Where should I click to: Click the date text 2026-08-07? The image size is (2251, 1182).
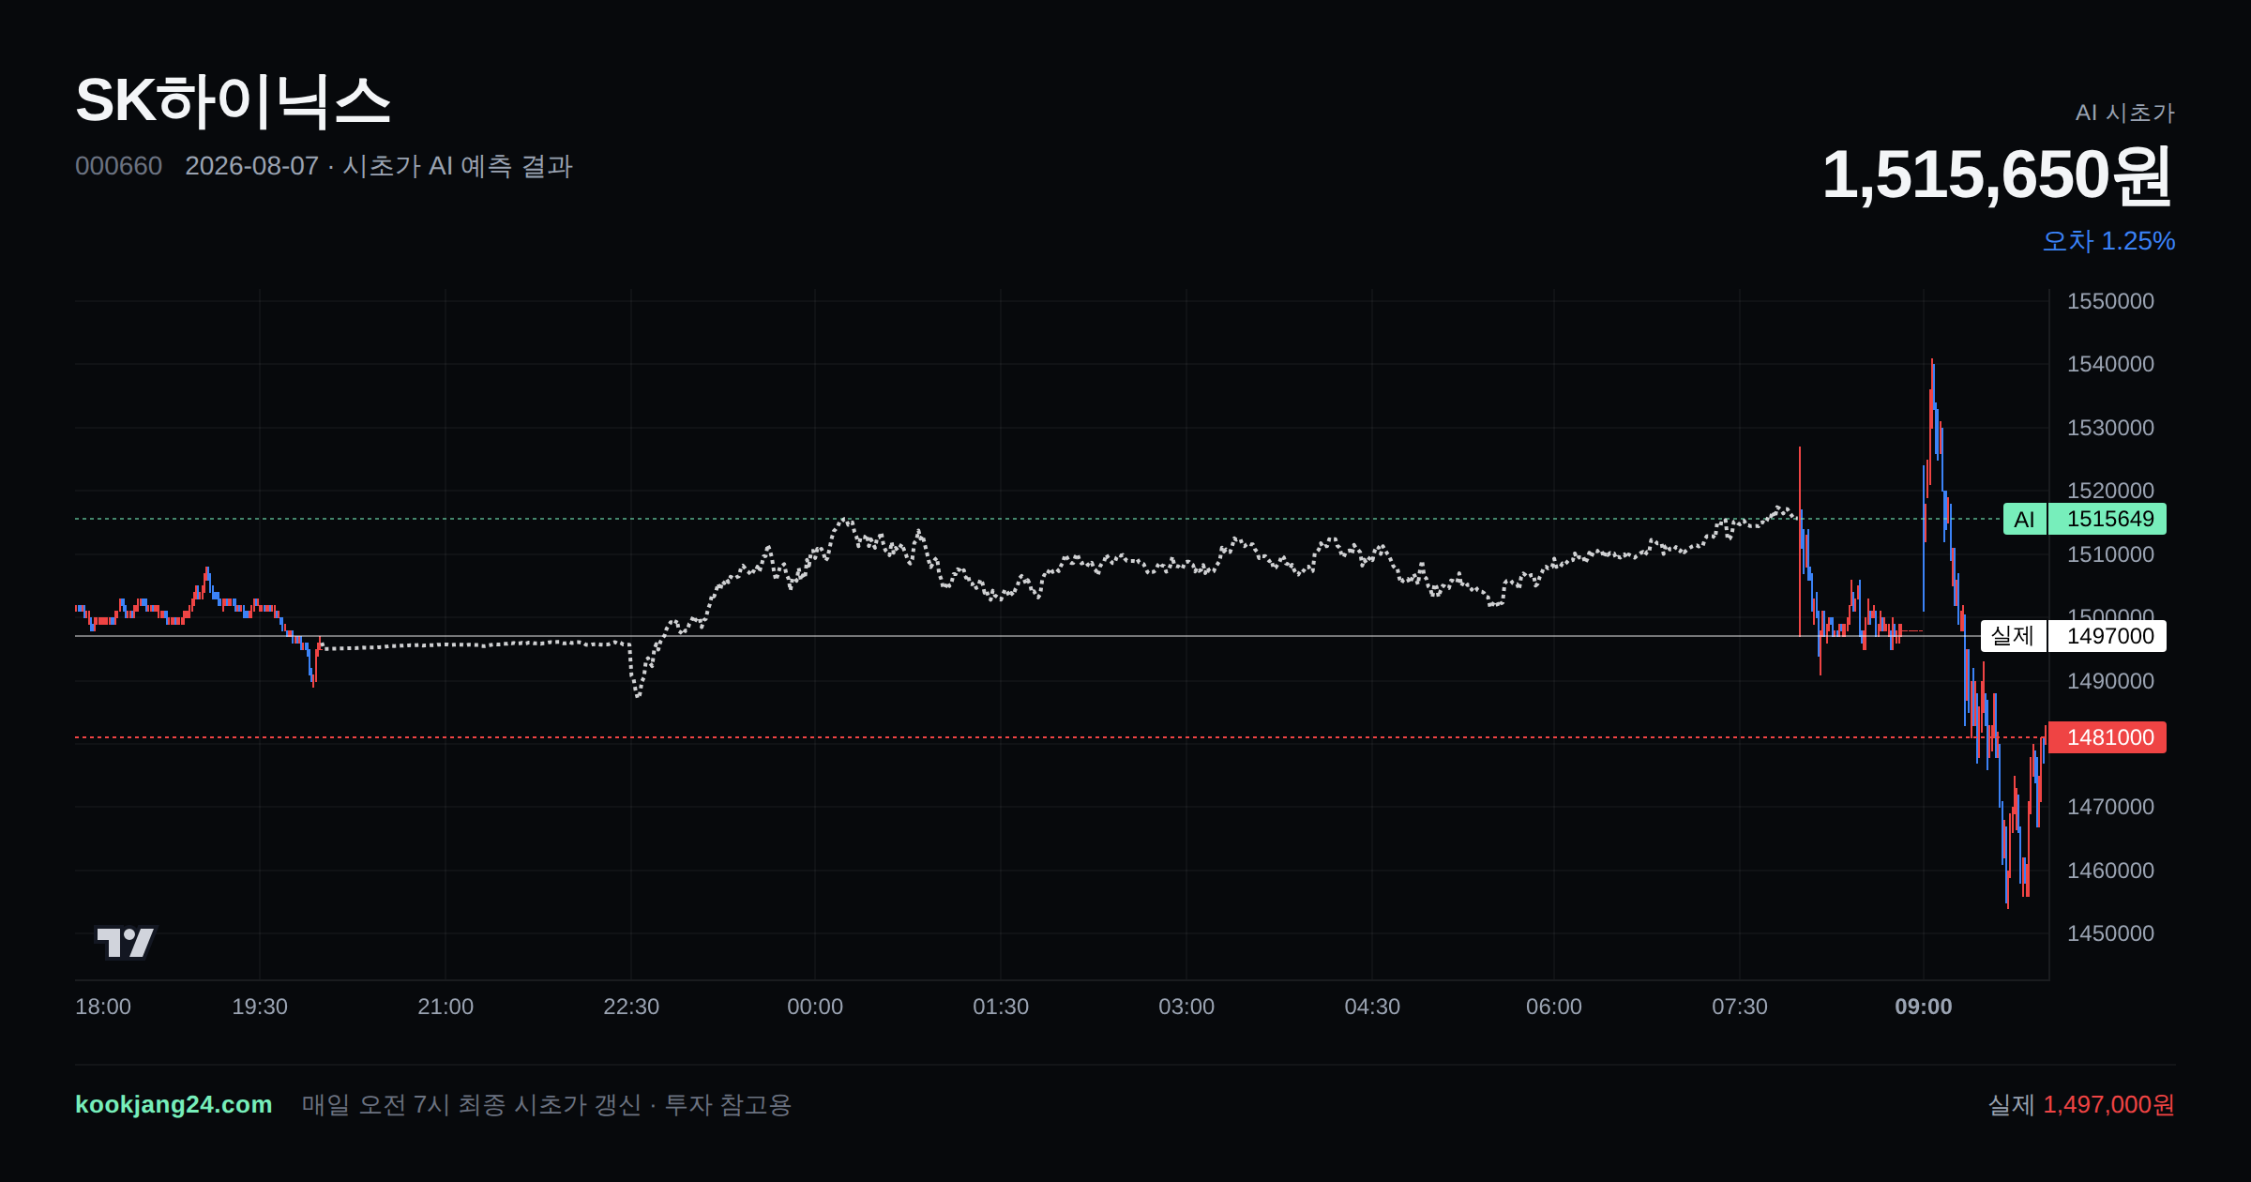coord(251,166)
